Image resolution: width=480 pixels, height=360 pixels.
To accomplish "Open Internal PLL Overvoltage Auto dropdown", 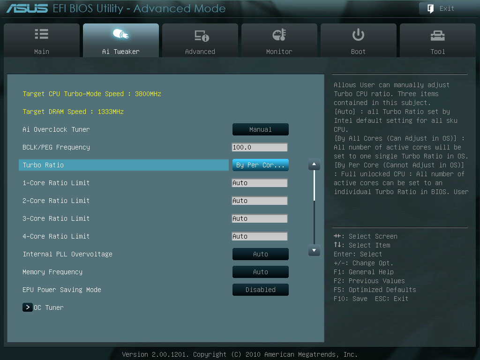I will pyautogui.click(x=261, y=254).
